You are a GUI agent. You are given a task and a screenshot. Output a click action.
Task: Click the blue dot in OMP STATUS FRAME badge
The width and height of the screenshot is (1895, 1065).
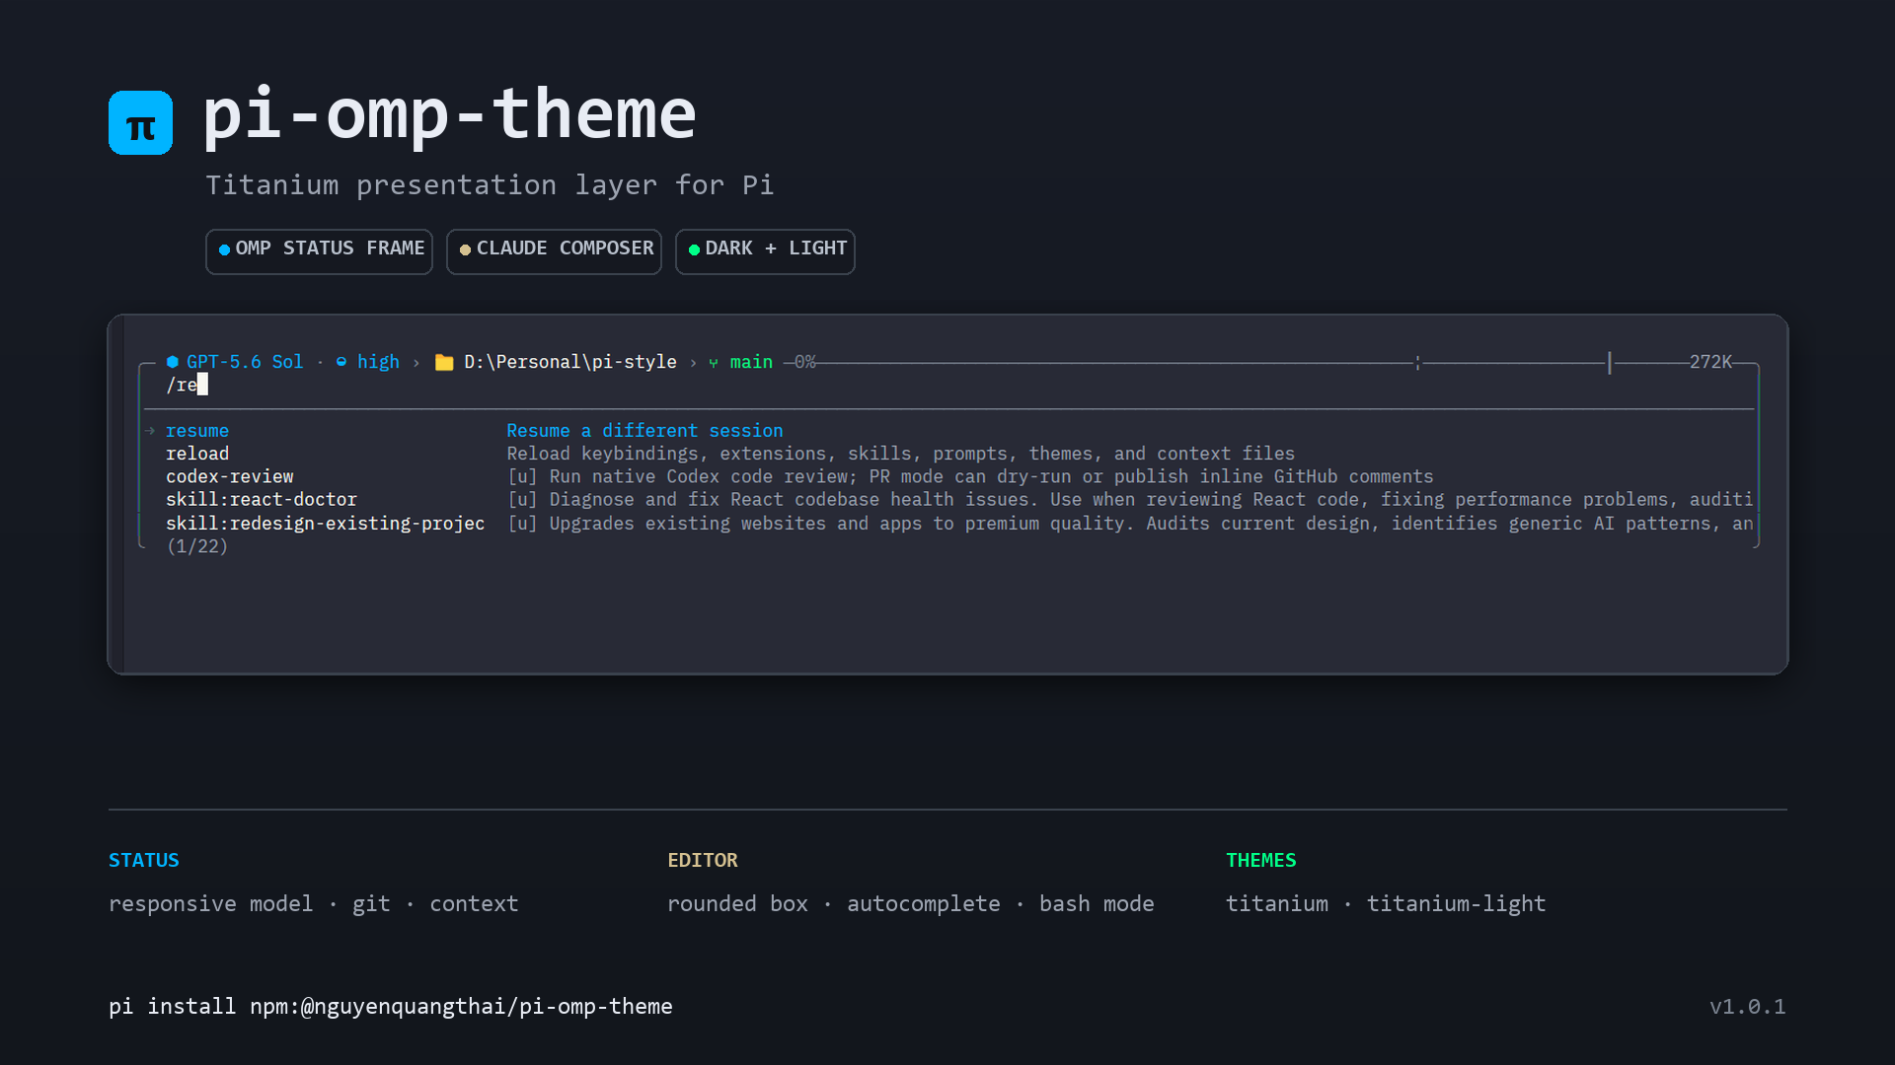click(x=224, y=249)
